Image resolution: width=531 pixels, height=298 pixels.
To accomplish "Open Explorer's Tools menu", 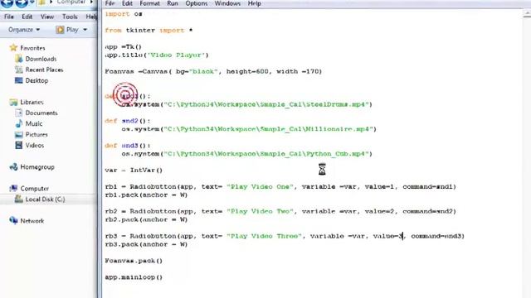I will pos(70,17).
